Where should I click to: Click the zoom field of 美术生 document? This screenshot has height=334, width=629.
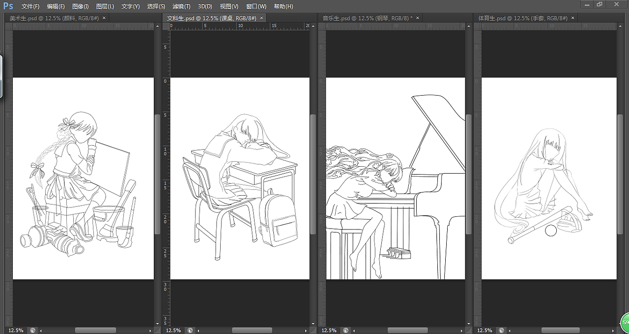(x=16, y=331)
